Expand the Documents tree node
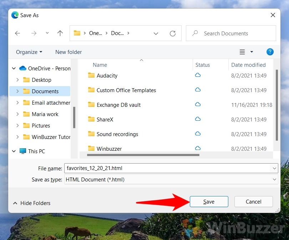This screenshot has height=240, width=289. tap(17, 91)
